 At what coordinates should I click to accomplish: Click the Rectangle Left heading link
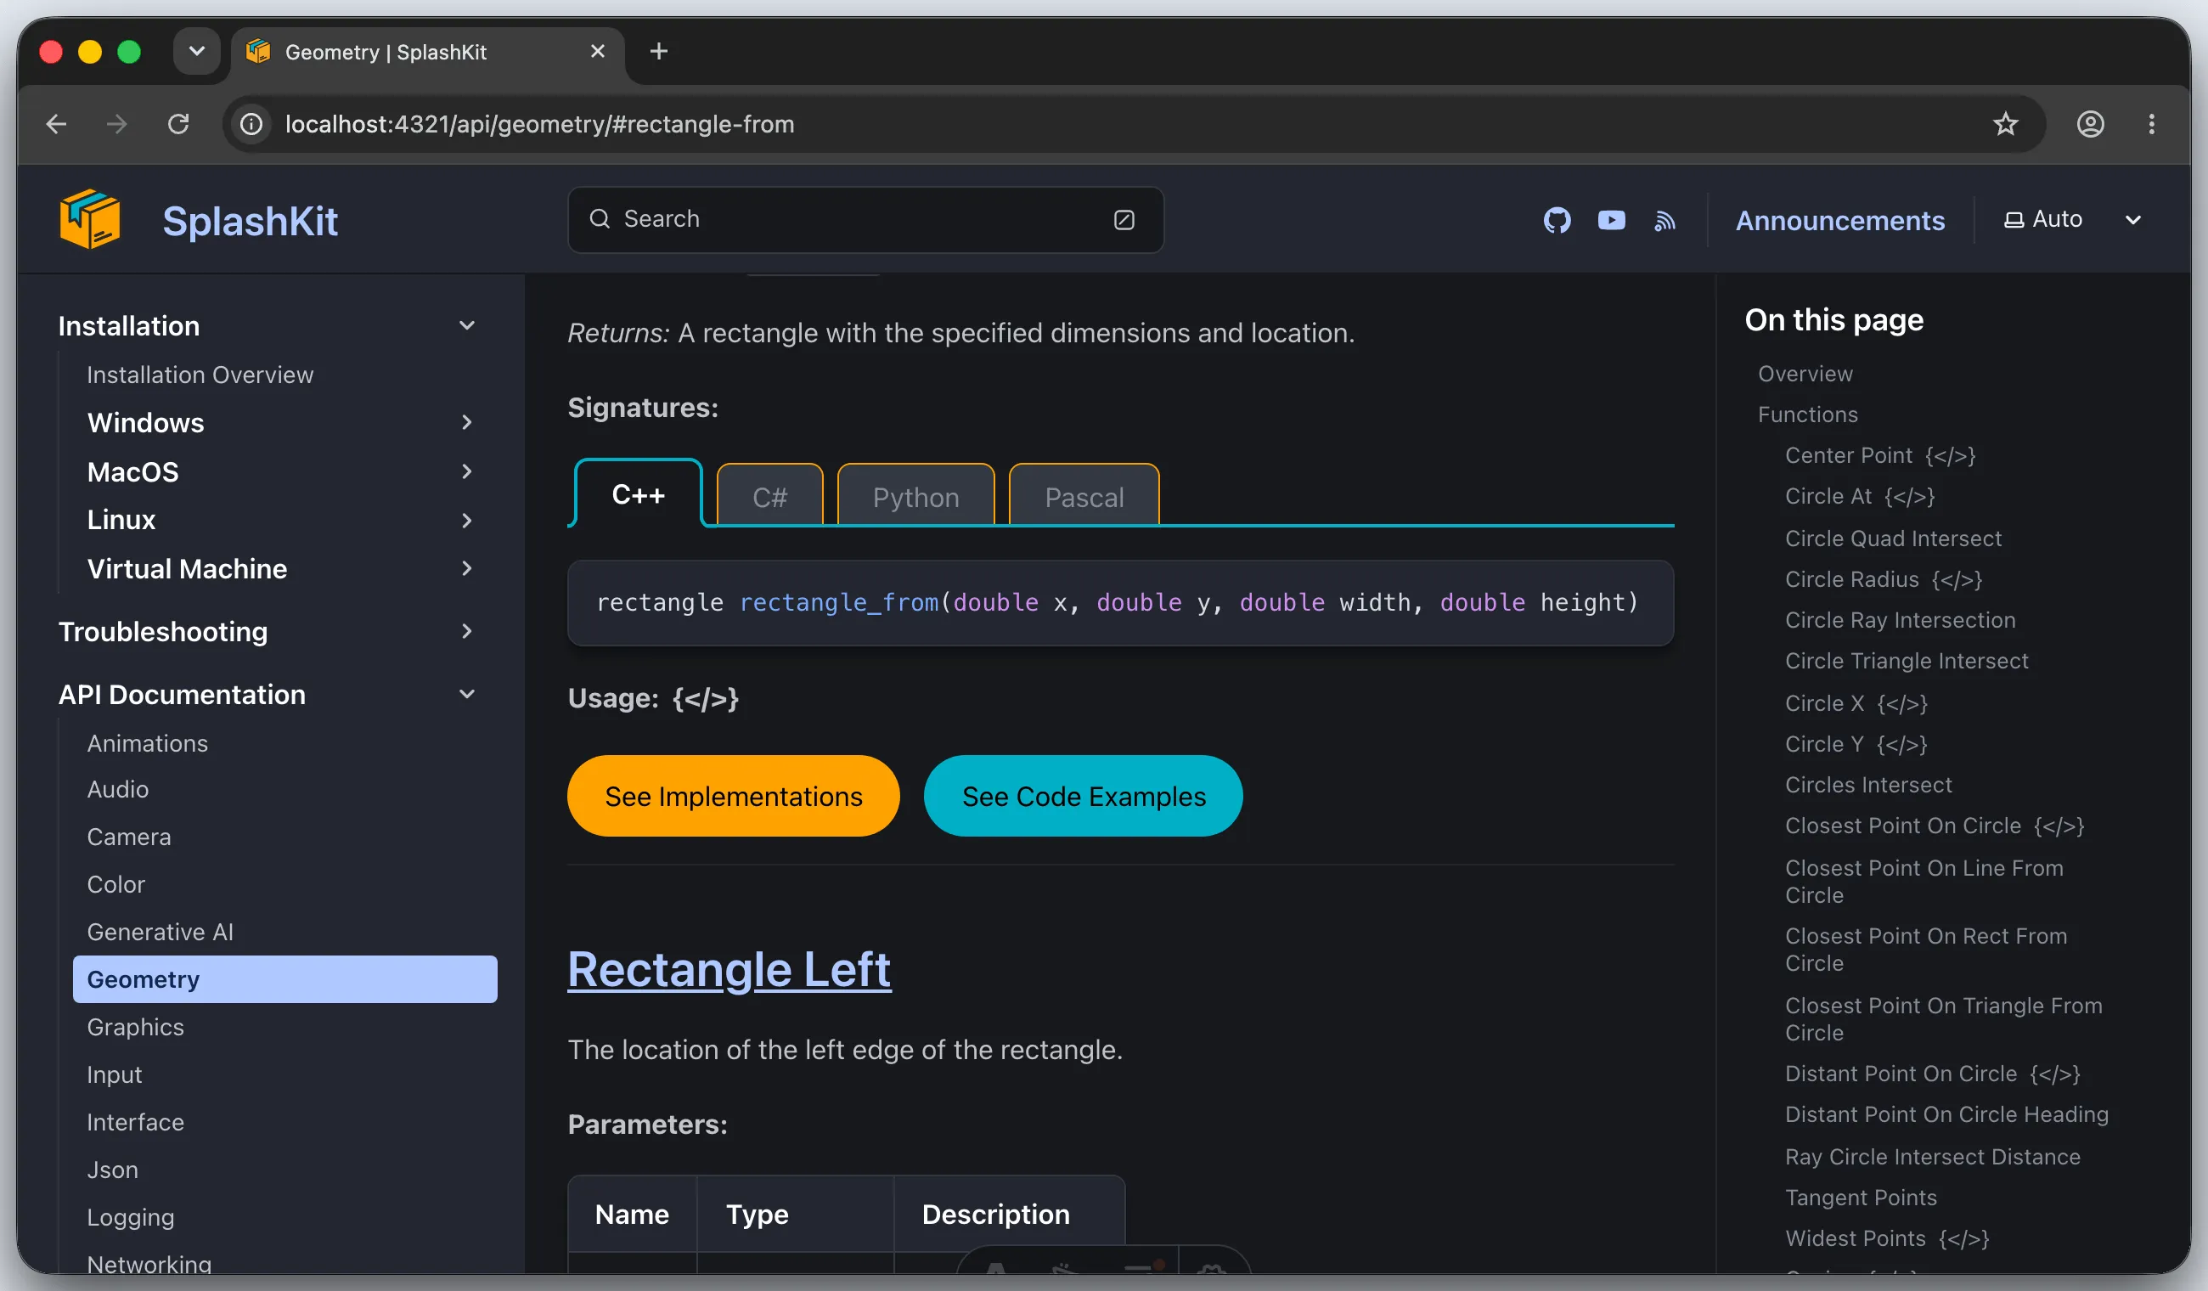tap(729, 969)
